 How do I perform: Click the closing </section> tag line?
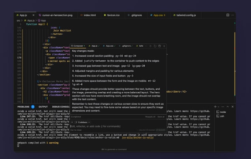[44, 75]
